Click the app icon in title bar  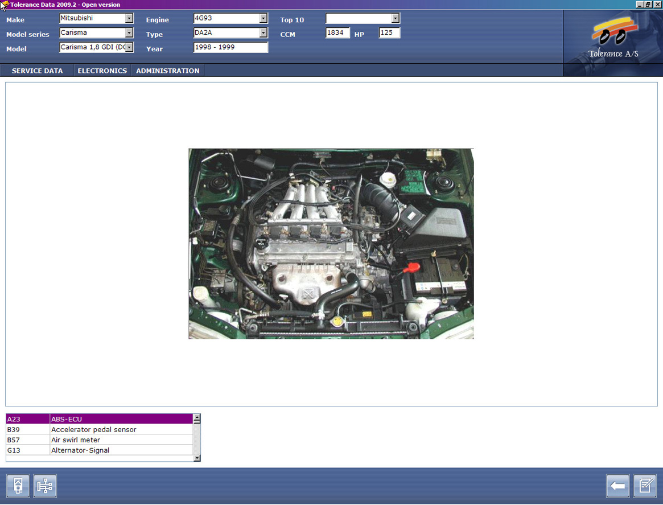pos(5,5)
